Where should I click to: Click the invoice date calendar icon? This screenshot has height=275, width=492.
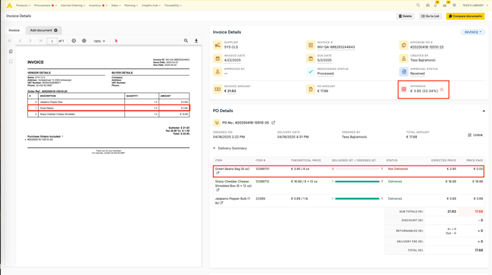(x=217, y=59)
